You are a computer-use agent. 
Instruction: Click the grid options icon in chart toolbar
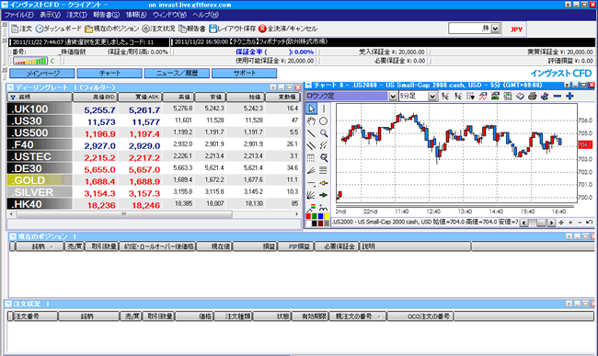470,96
